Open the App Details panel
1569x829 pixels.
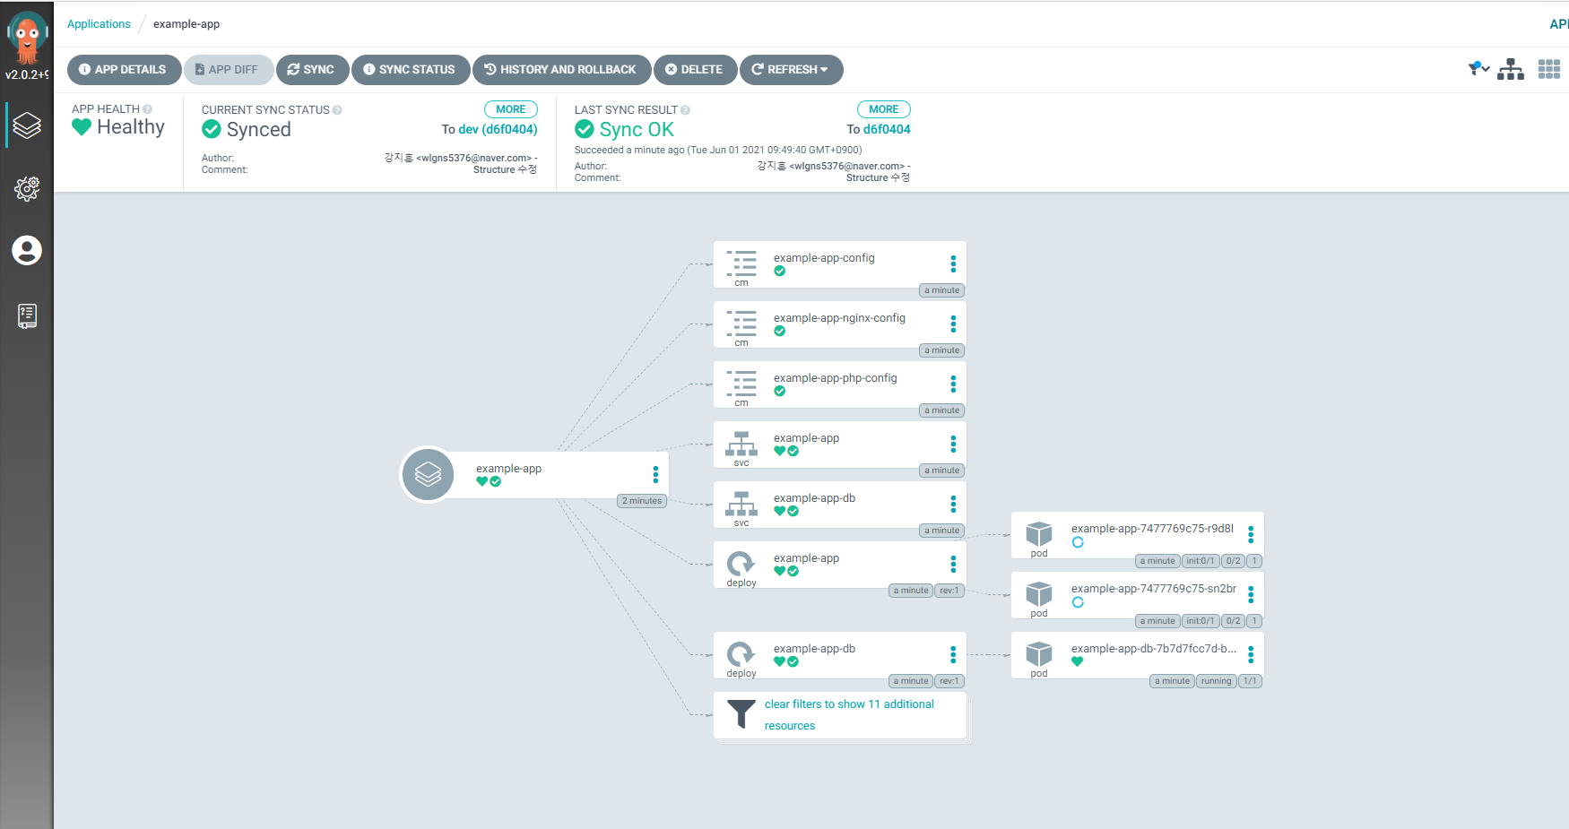tap(124, 69)
